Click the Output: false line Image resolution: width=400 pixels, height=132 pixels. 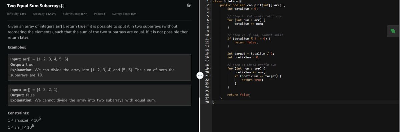point(23,95)
